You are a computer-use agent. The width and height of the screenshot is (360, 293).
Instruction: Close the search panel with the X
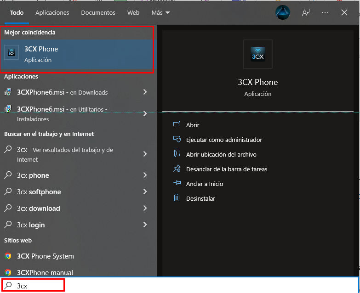344,12
